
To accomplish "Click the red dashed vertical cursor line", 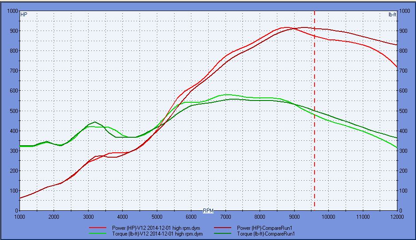I will coord(314,133).
